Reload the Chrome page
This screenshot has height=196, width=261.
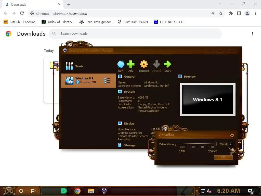[x=22, y=13]
